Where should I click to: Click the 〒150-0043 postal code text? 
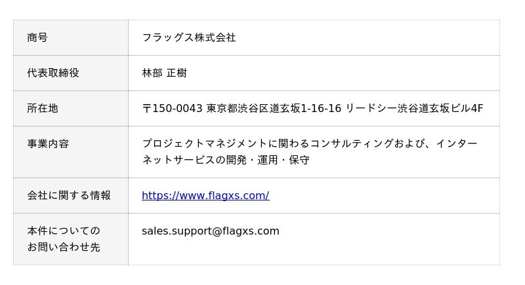(173, 108)
